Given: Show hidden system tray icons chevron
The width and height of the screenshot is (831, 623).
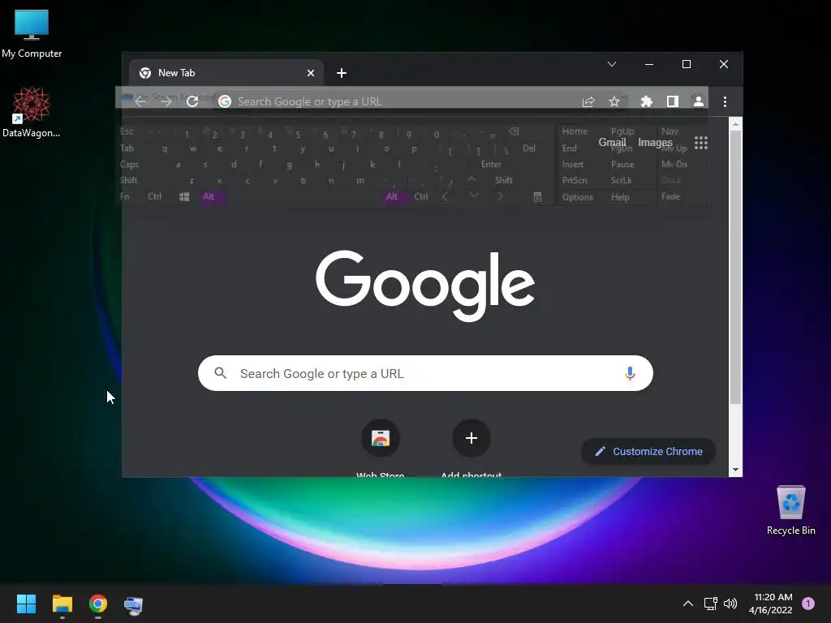Looking at the screenshot, I should tap(688, 604).
